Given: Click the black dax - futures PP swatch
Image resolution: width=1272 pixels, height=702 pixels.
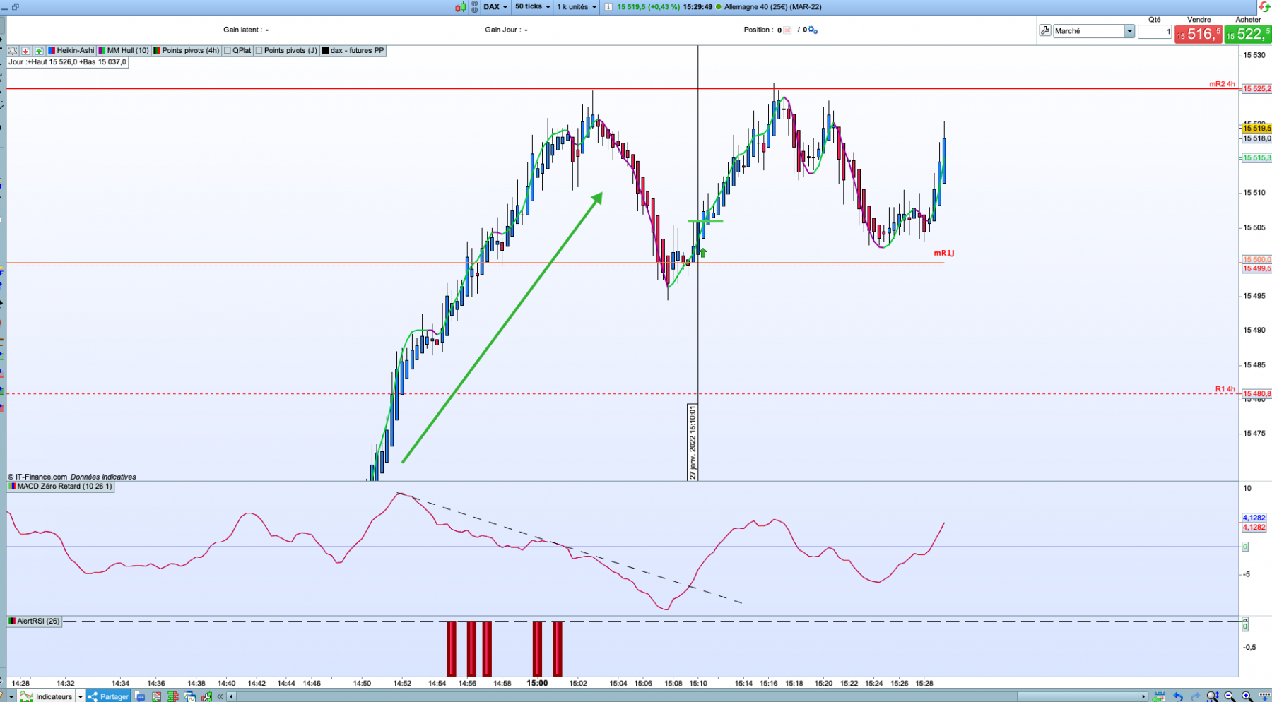Looking at the screenshot, I should [x=325, y=51].
